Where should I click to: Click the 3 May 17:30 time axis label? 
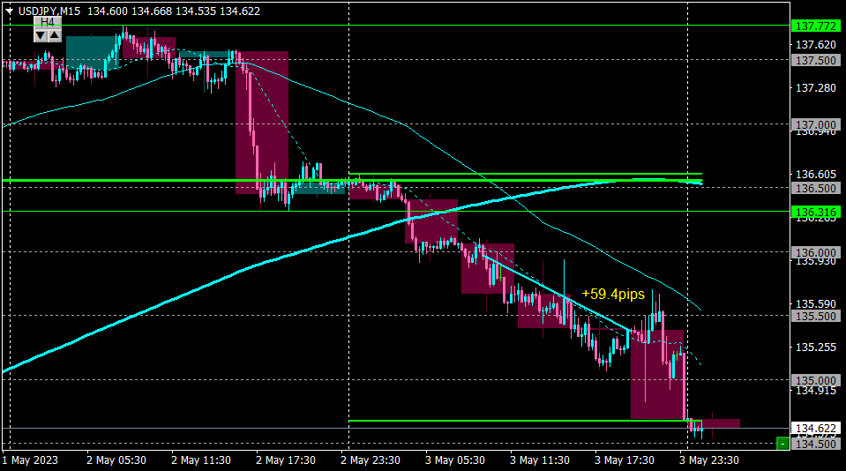pos(625,460)
